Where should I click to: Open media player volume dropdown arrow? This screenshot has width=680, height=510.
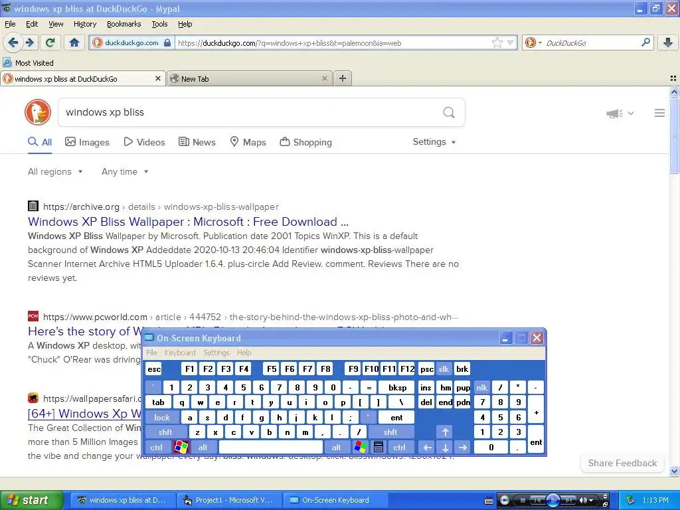(x=590, y=501)
